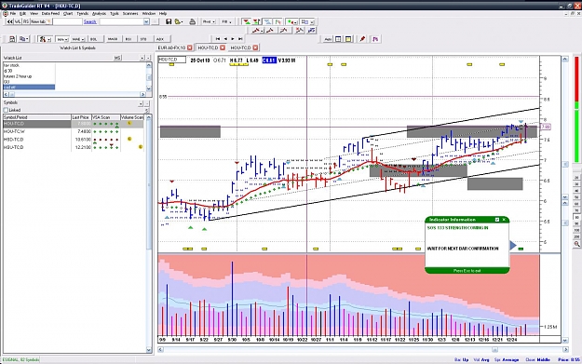Click the Adv toolbar button
The height and width of the screenshot is (364, 582).
[328, 39]
